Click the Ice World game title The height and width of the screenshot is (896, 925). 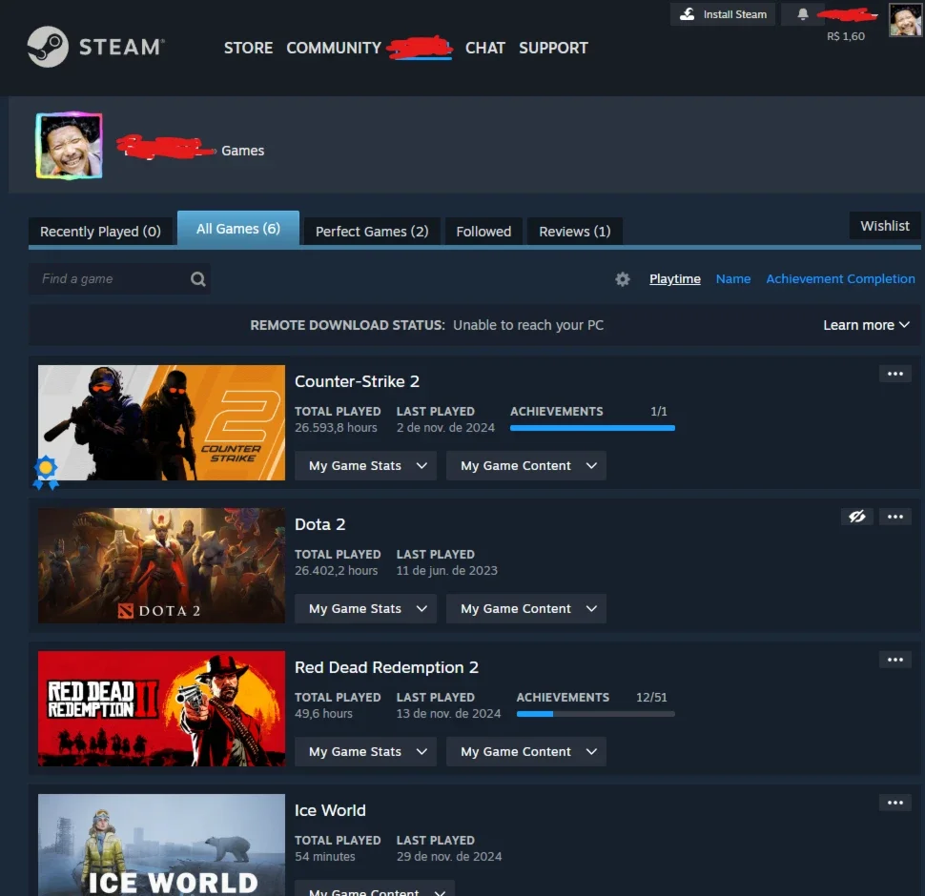pos(330,810)
